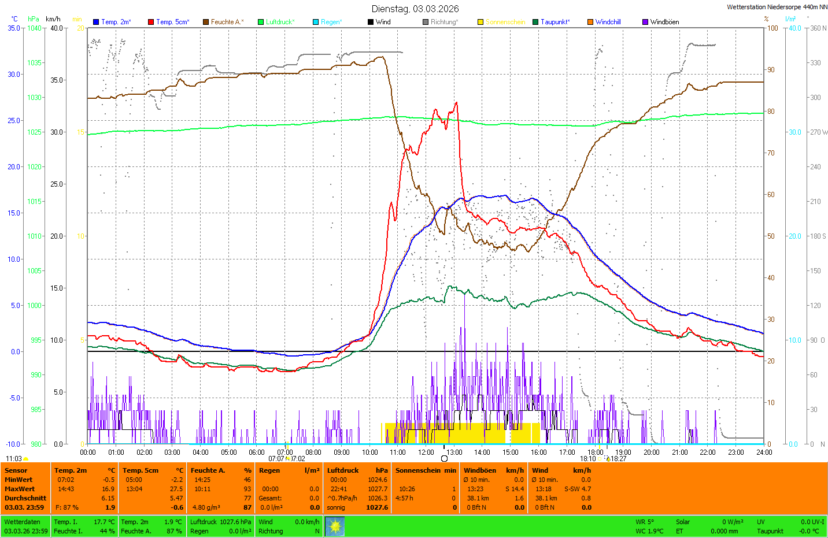Viewport: 828px width, 538px height.
Task: Click the blue Temp. 2m legend square
Action: (96, 22)
